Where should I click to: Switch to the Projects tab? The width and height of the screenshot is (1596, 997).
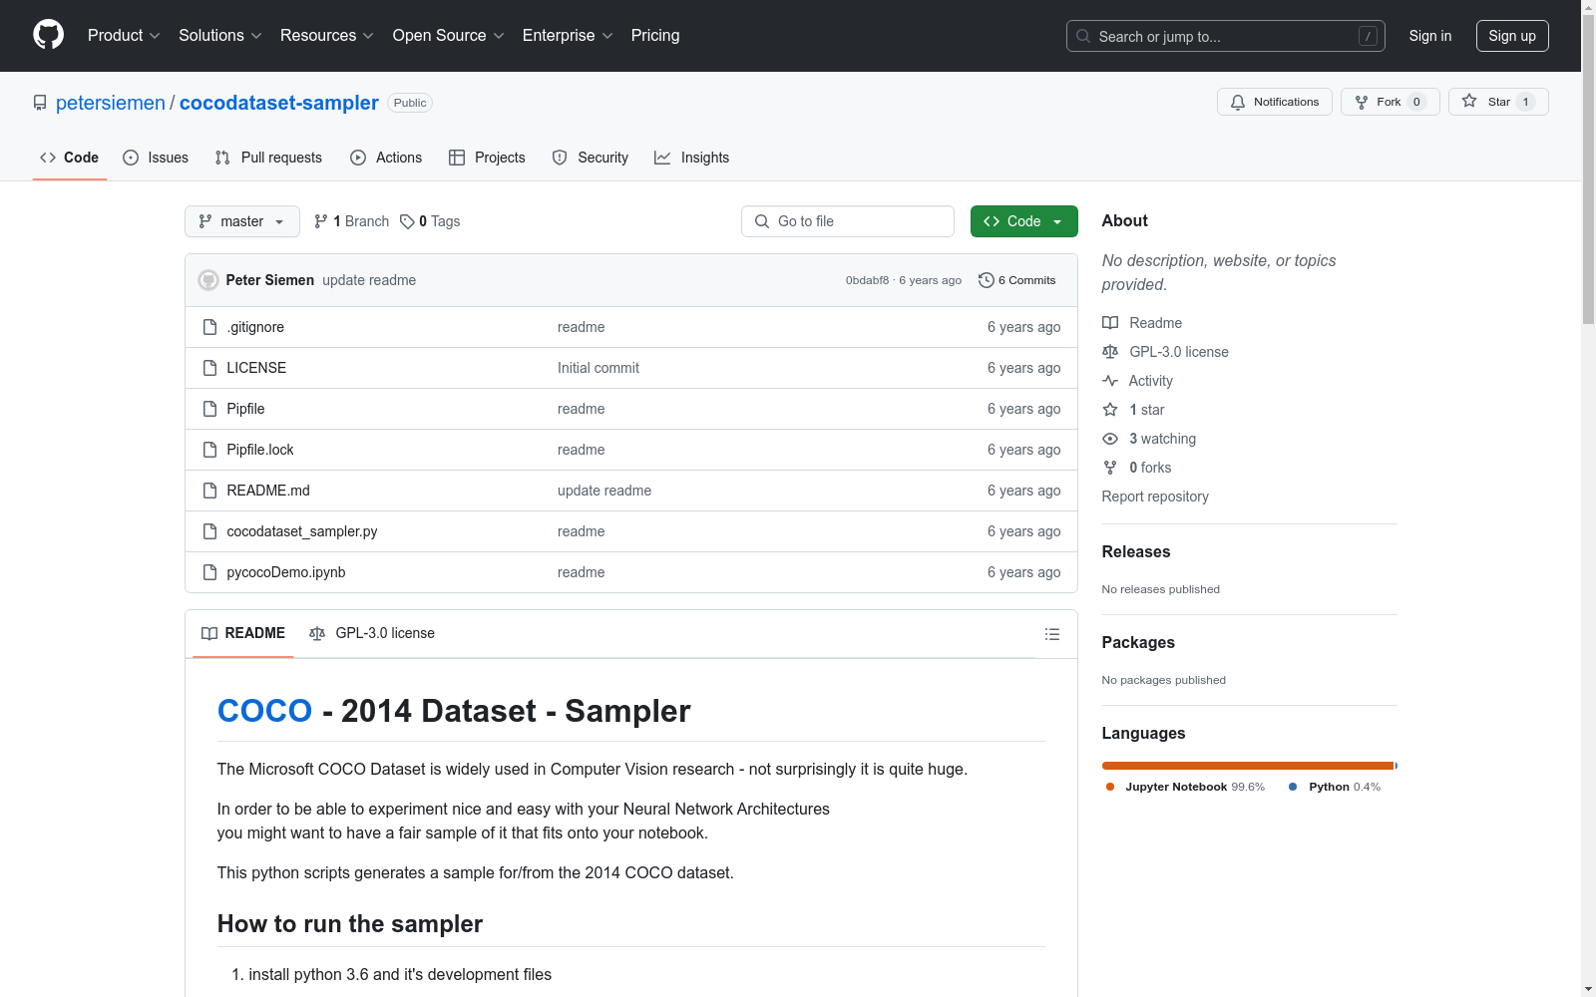tap(487, 158)
